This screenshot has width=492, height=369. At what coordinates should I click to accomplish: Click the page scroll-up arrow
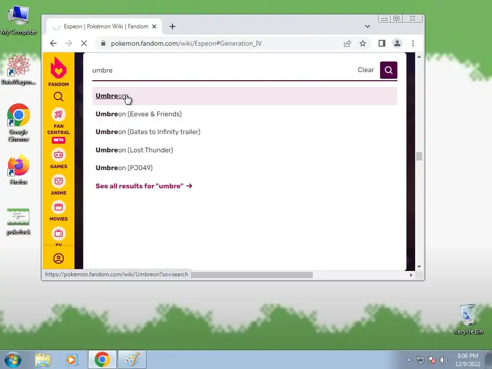click(419, 57)
